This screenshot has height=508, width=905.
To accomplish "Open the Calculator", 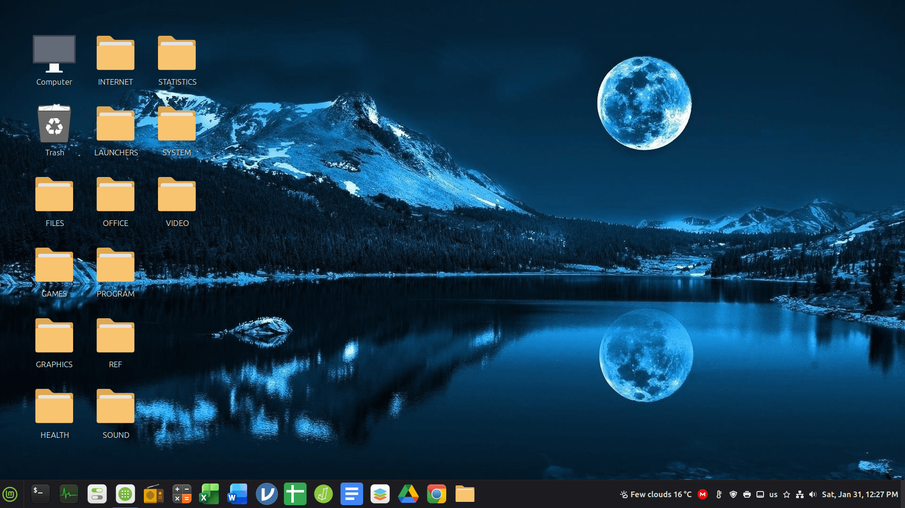I will [182, 494].
